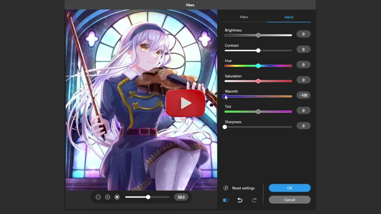The image size is (381, 214).
Task: Click the Tint label
Action: (228, 107)
